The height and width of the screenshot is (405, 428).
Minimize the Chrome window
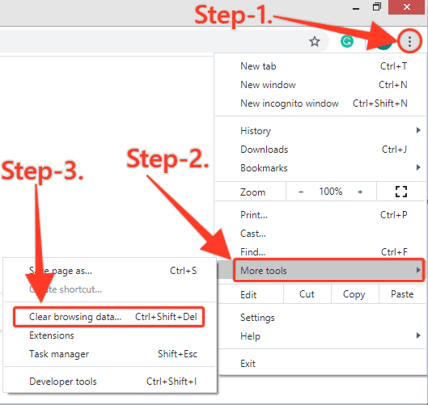356,8
